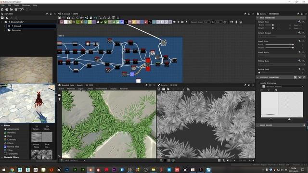Click the open folder icon in main toolbar
308x173 pixels.
pyautogui.click(x=12, y=9)
